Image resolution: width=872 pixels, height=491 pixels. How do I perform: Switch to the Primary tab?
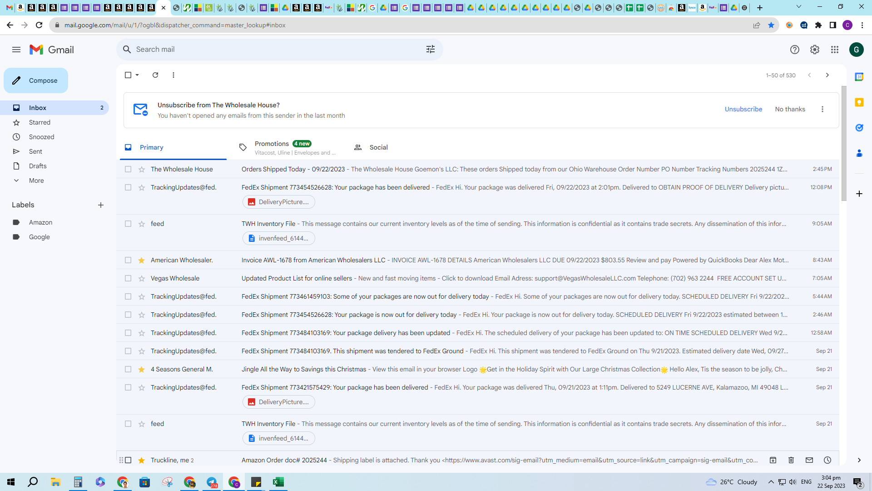173,147
